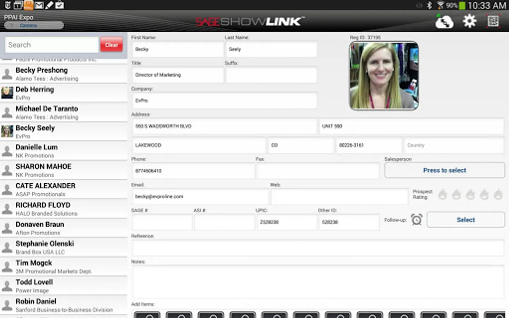
Task: Set prospect rating to four flames
Action: point(484,194)
